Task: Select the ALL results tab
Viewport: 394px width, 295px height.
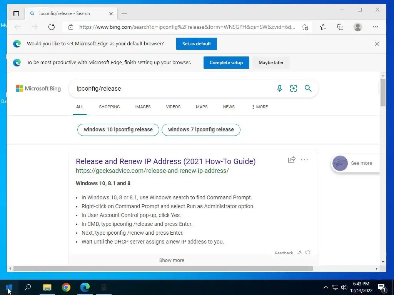Action: (x=80, y=107)
